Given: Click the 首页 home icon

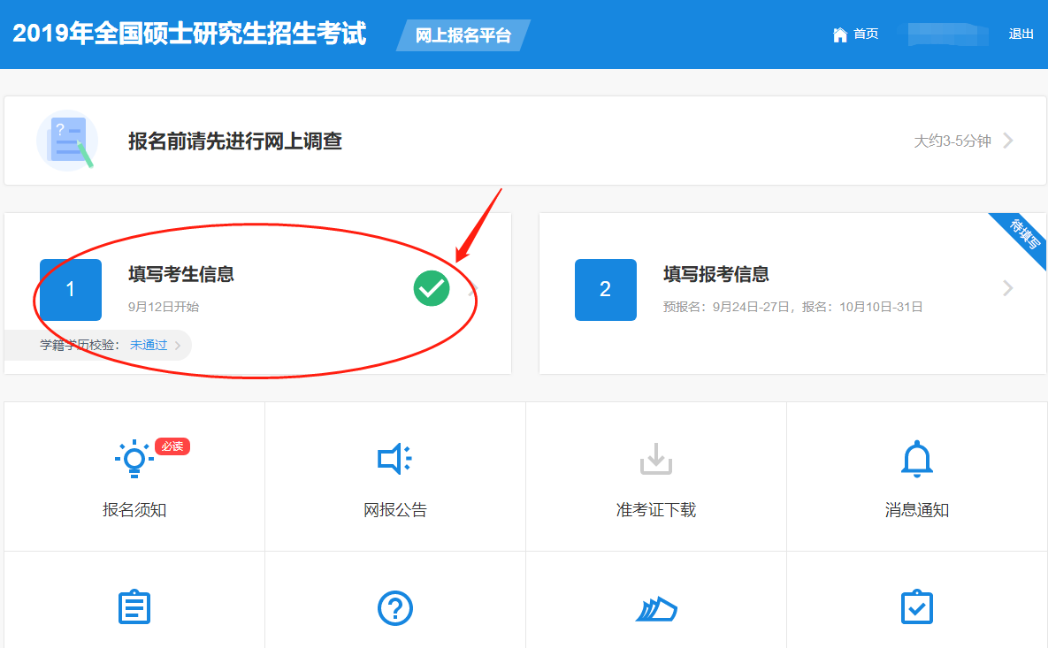Looking at the screenshot, I should (838, 34).
